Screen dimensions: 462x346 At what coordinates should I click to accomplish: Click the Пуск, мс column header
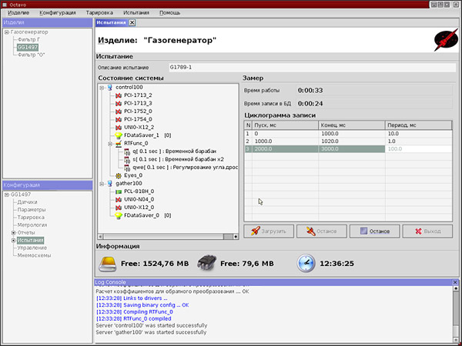pos(285,125)
